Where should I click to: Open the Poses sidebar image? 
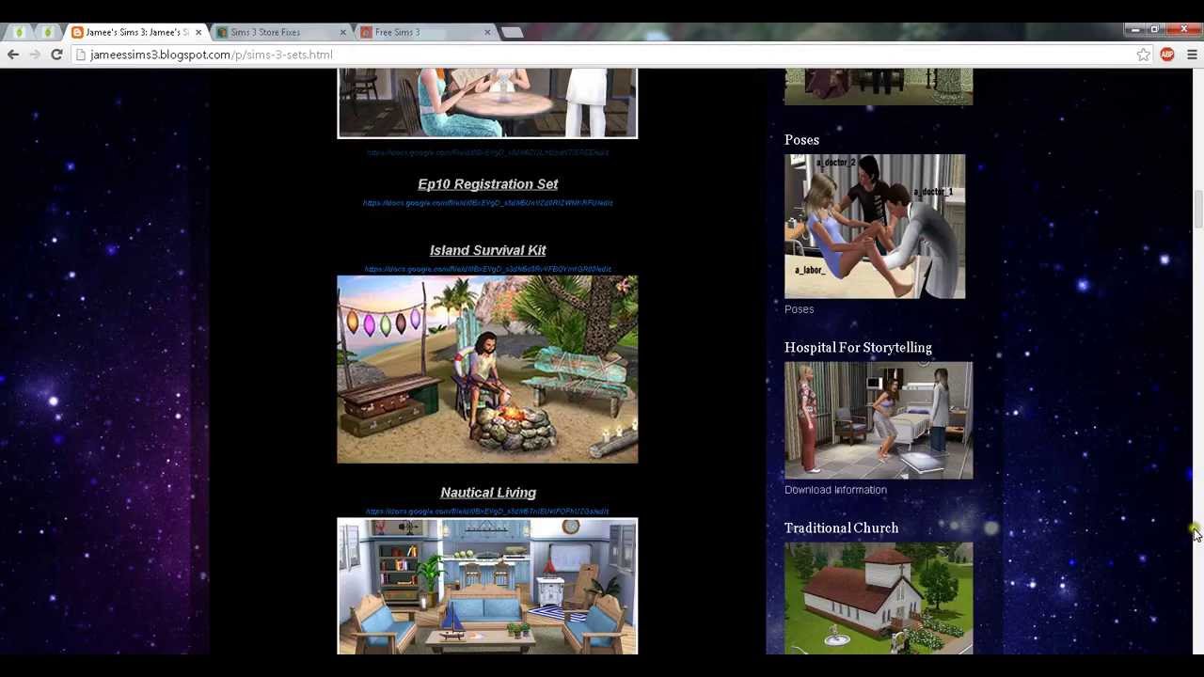875,227
